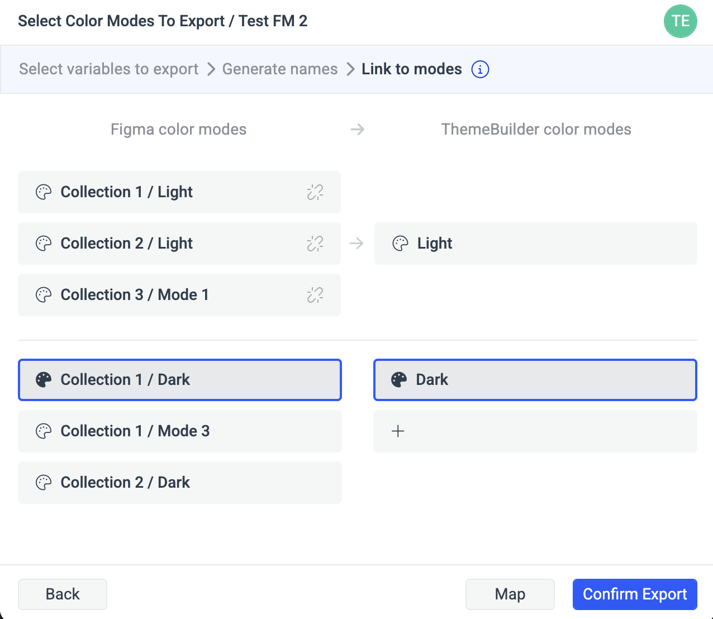The image size is (713, 619).
Task: Go back using the Back button
Action: coord(62,594)
